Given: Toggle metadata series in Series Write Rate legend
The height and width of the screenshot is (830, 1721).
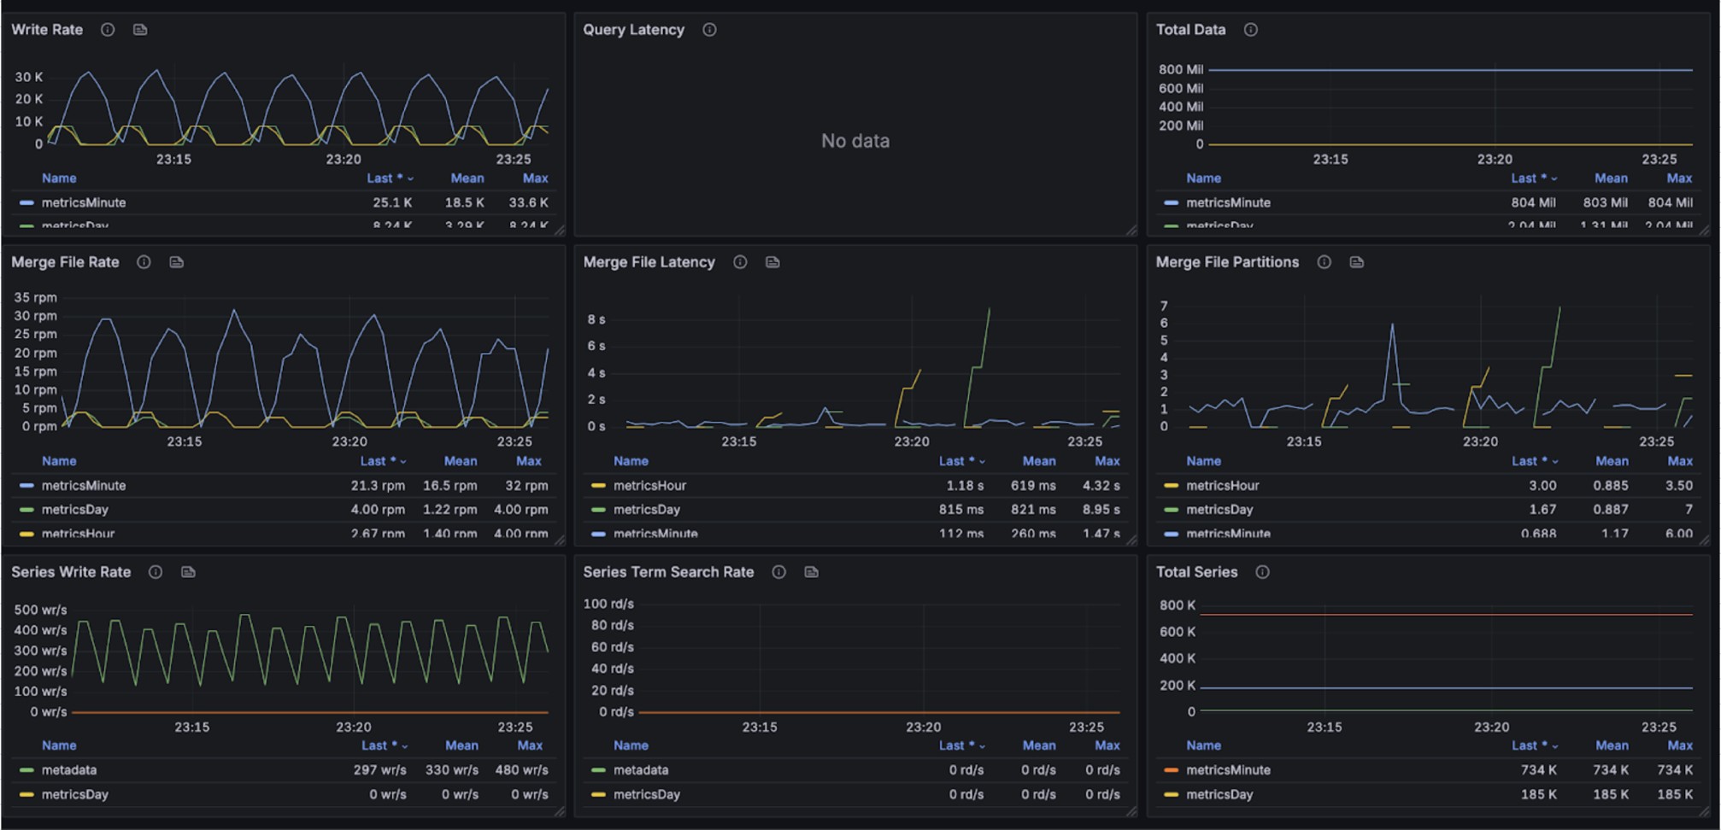Looking at the screenshot, I should coord(69,769).
